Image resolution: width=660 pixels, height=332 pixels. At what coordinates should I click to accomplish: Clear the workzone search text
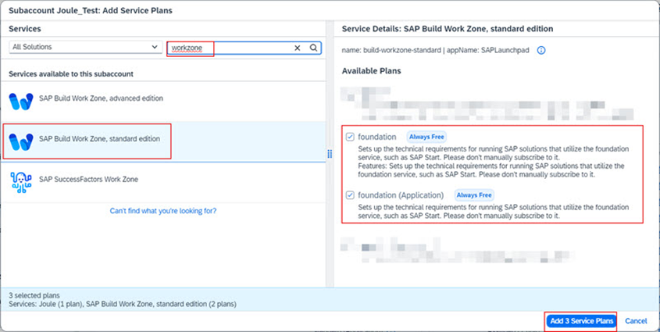[x=298, y=48]
